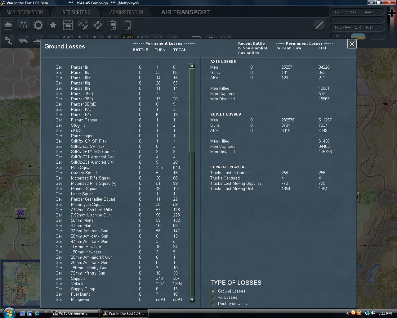The height and width of the screenshot is (318, 397).
Task: Click the report document icon with flag
Action: coord(113,25)
